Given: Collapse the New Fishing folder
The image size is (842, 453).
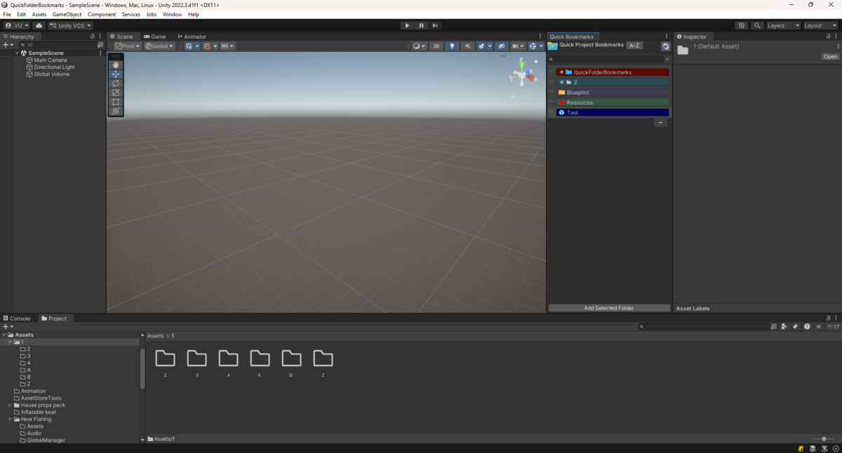Looking at the screenshot, I should click(x=10, y=419).
